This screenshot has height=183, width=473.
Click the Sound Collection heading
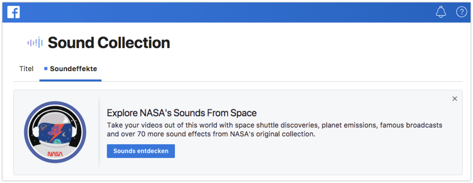click(109, 43)
